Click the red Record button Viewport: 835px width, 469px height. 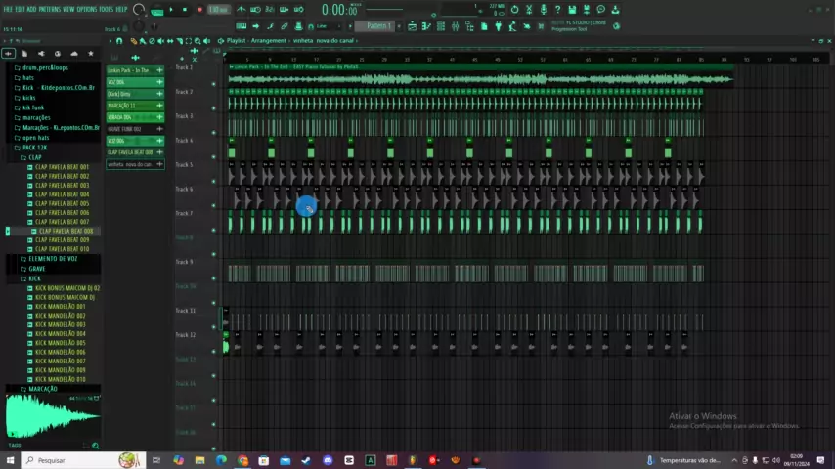199,10
